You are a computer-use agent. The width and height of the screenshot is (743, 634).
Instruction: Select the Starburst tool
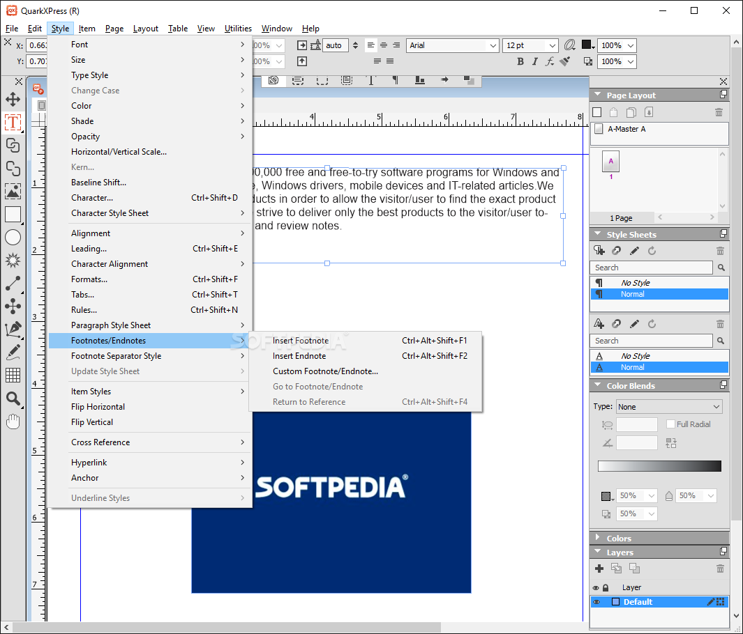(x=13, y=261)
